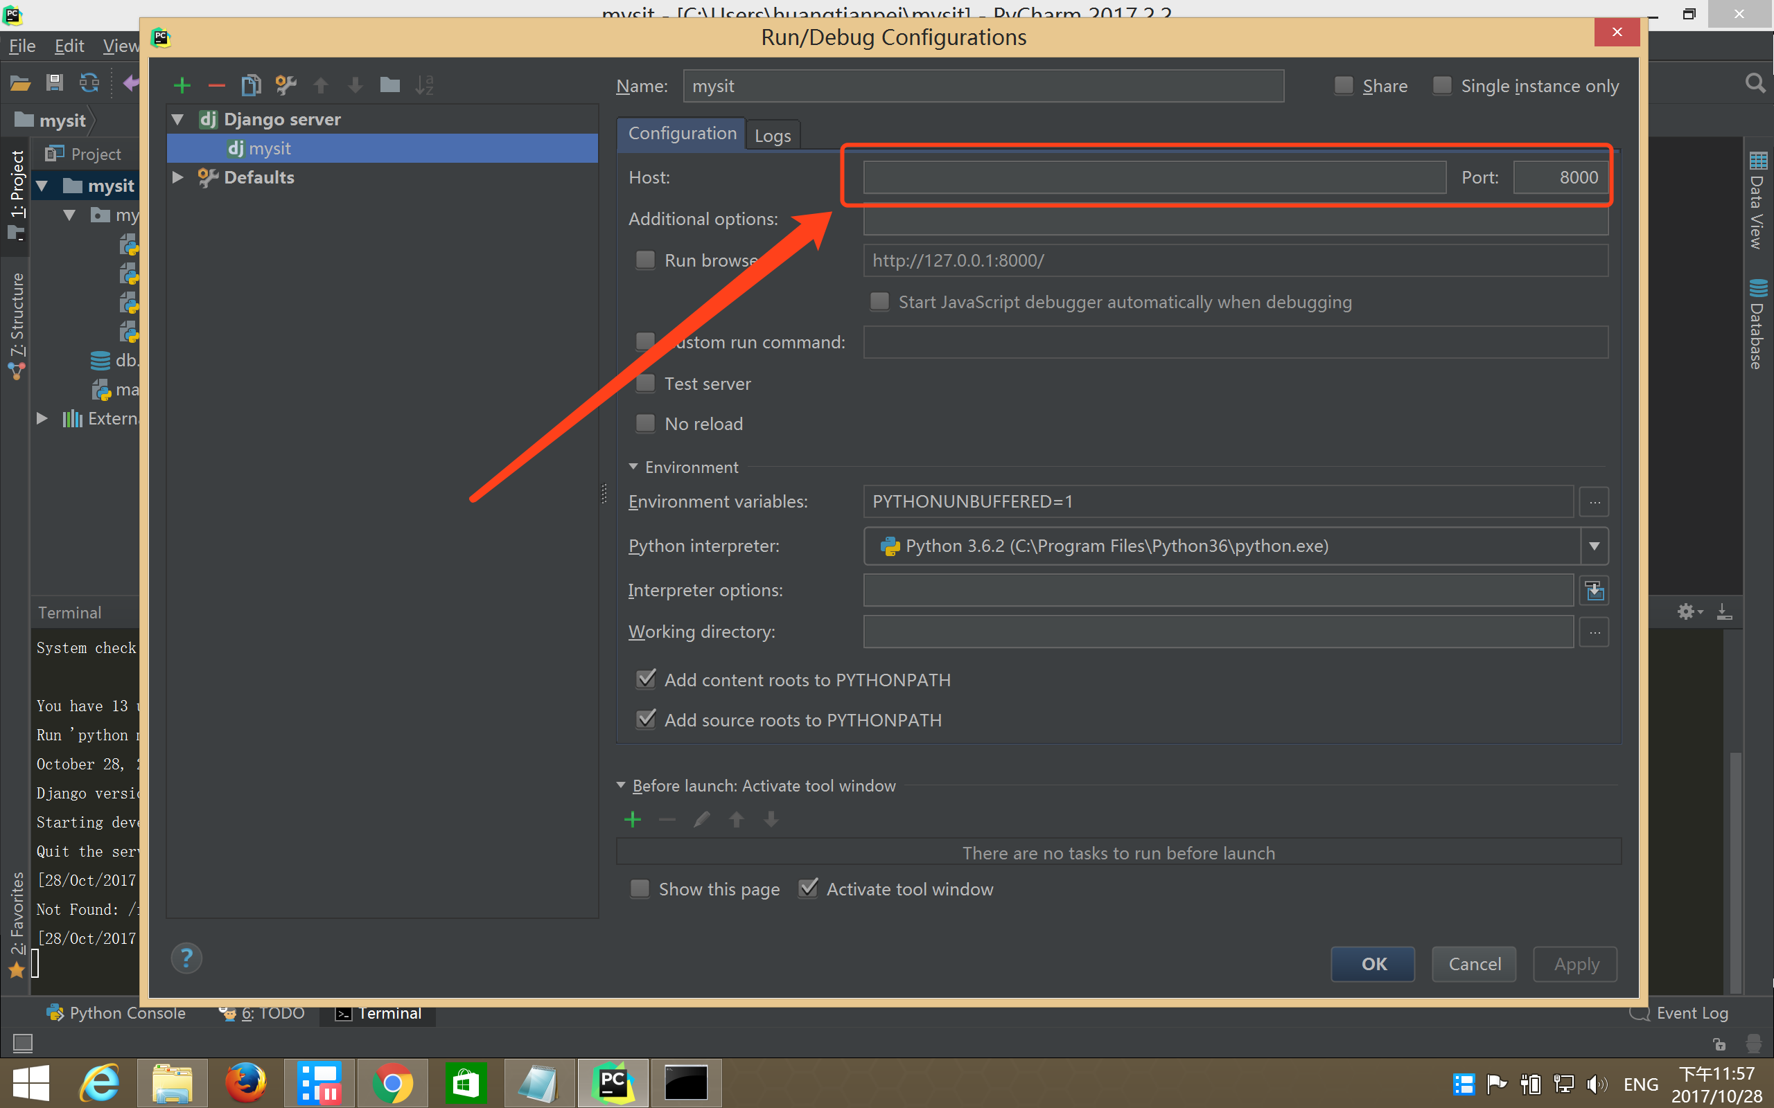
Task: Click Save All in the PyCharm toolbar
Action: (x=54, y=83)
